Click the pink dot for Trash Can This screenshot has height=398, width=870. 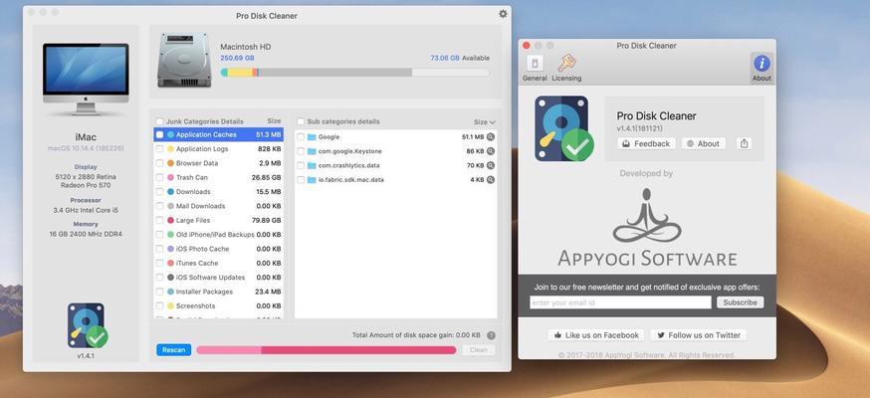tap(171, 177)
